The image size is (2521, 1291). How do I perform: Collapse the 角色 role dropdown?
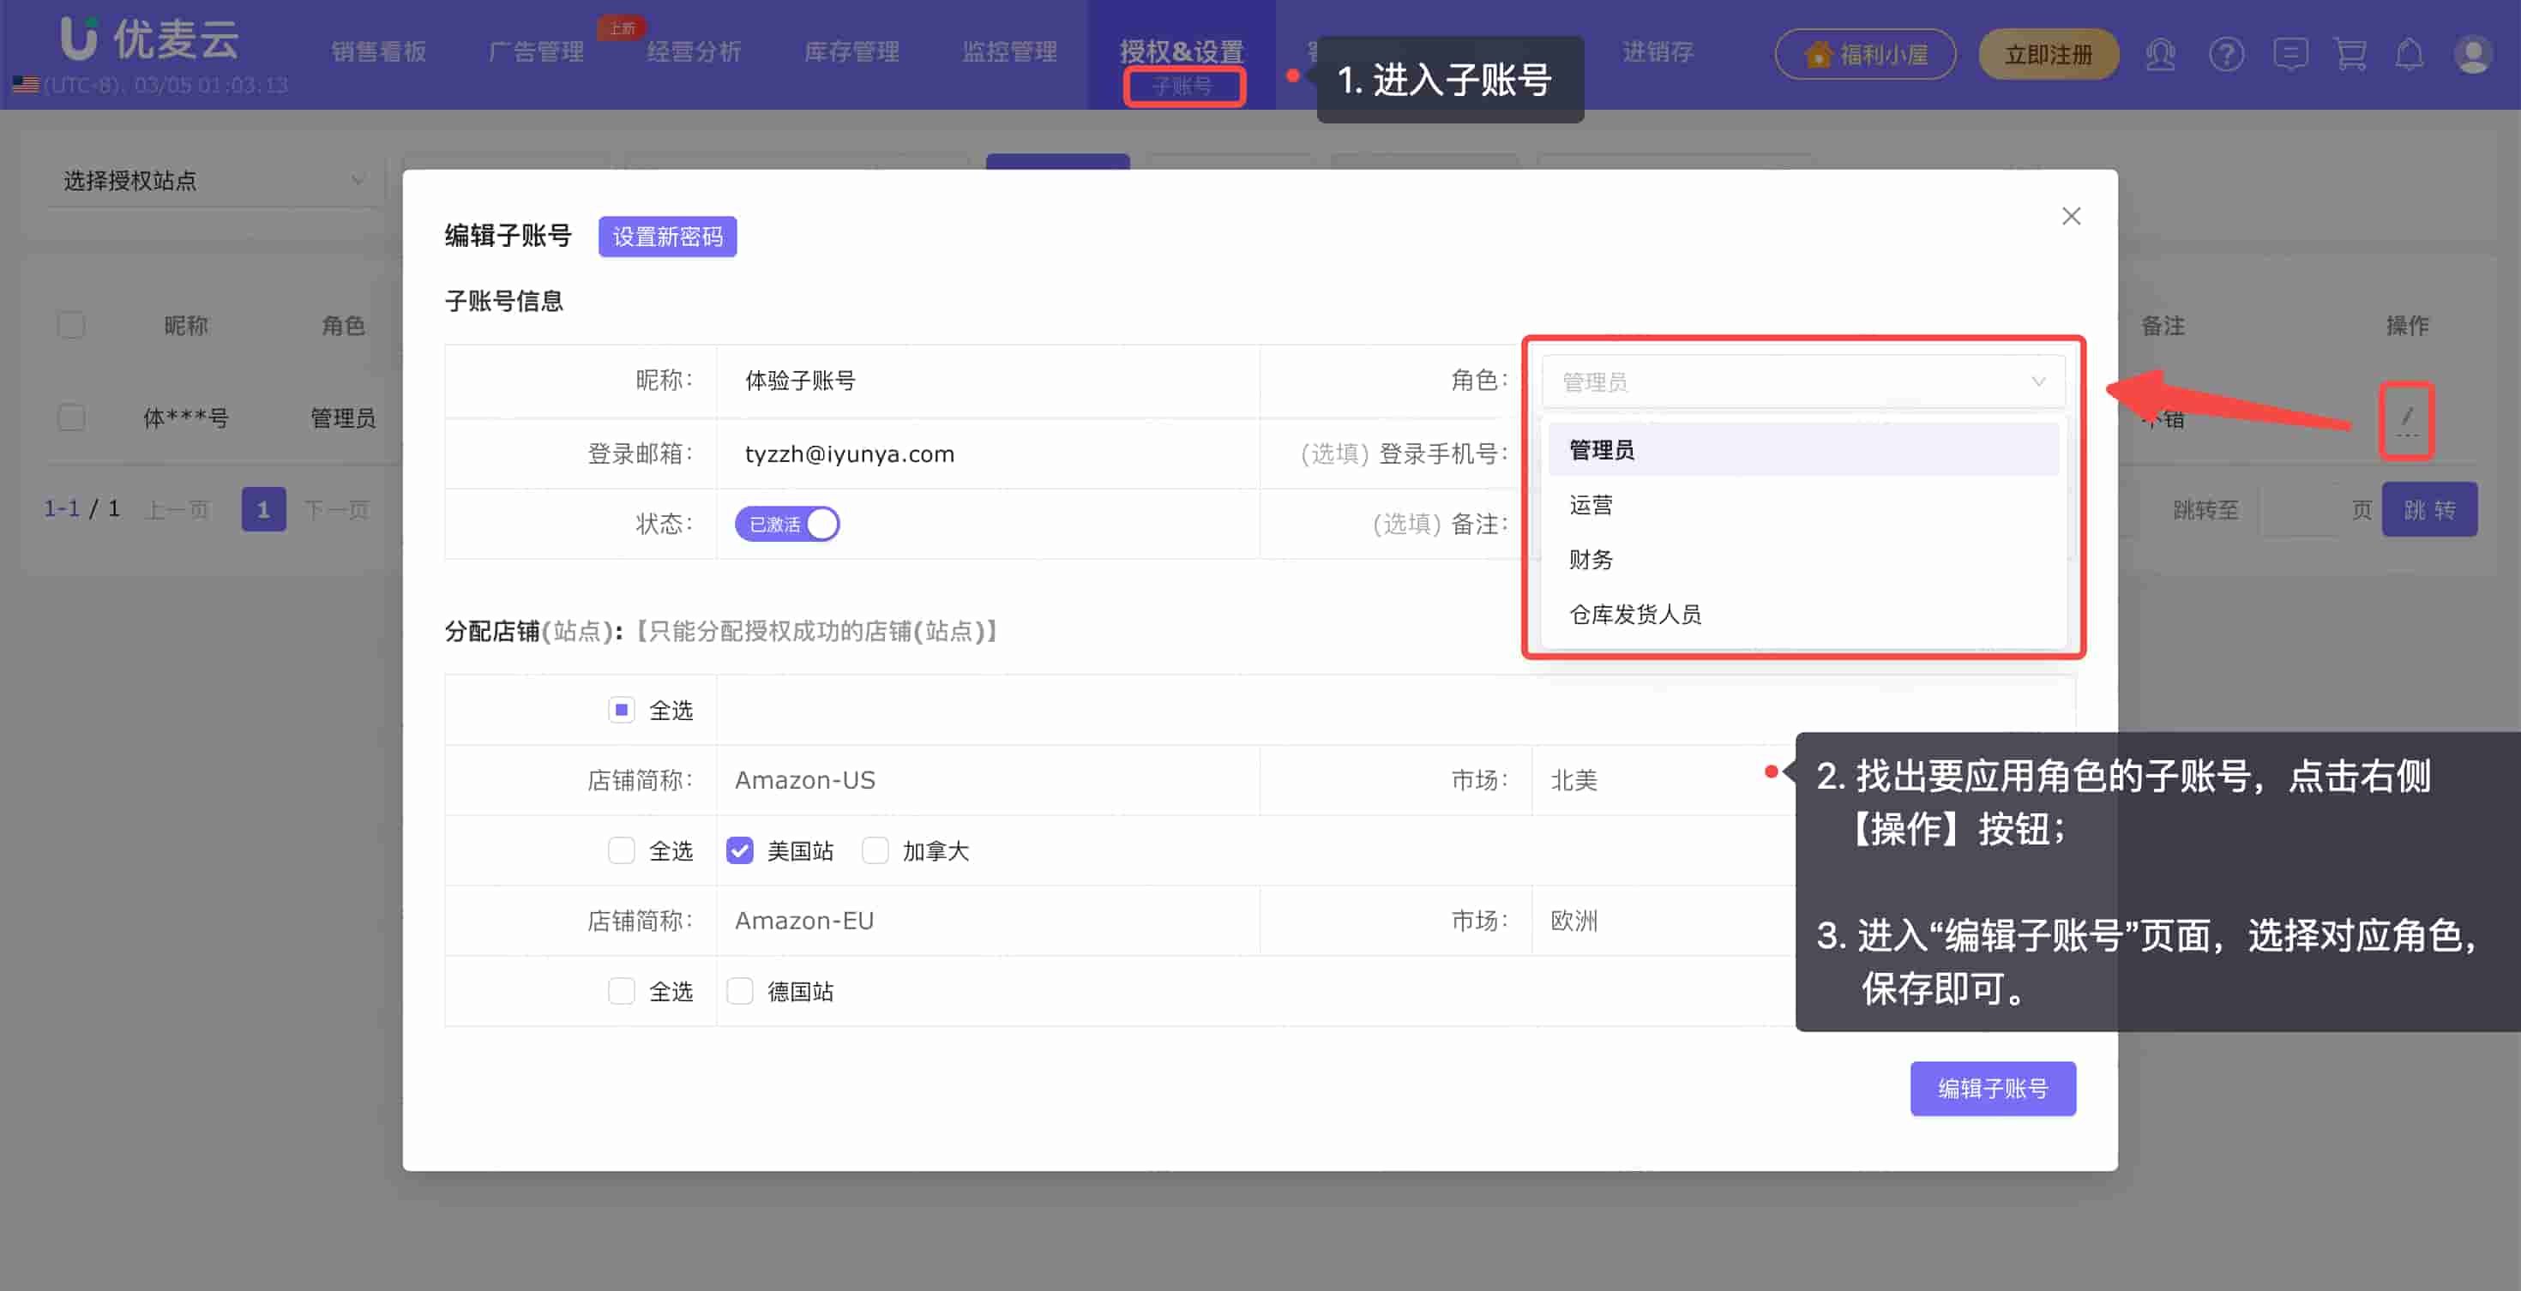tap(1802, 381)
